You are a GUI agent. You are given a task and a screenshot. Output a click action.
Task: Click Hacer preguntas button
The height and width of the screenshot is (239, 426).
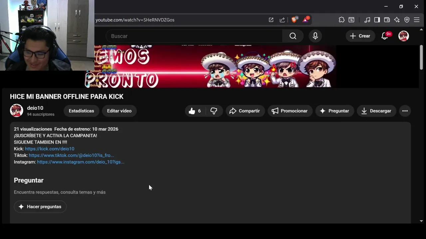click(40, 206)
